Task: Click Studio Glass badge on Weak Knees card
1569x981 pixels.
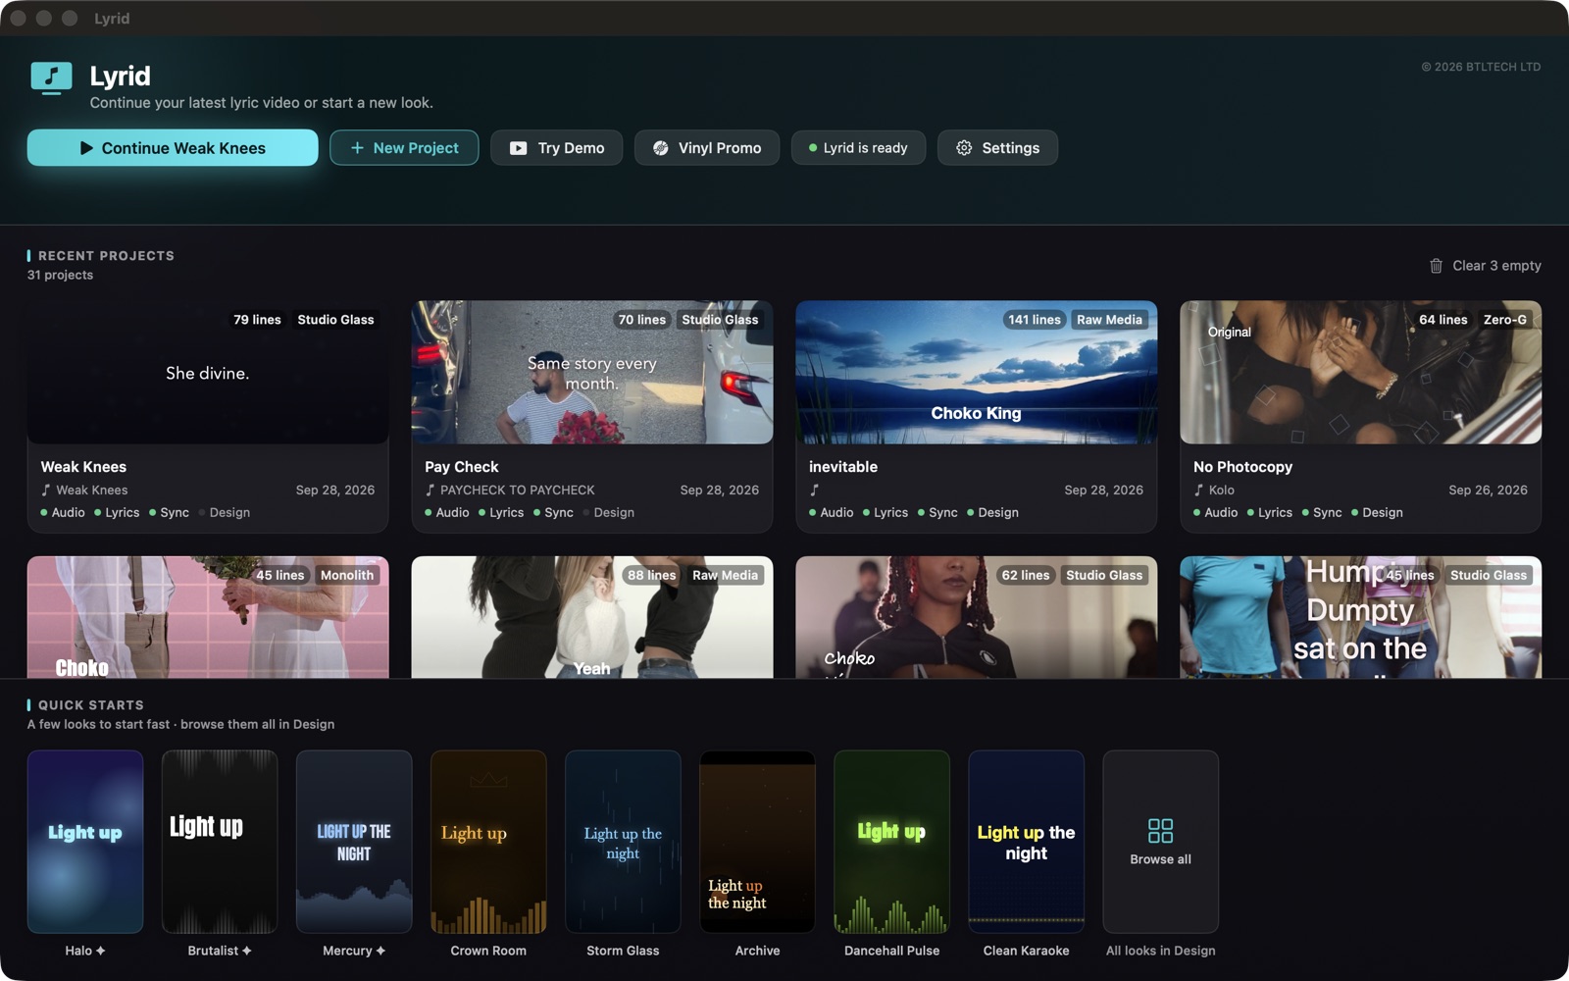Action: click(x=335, y=320)
